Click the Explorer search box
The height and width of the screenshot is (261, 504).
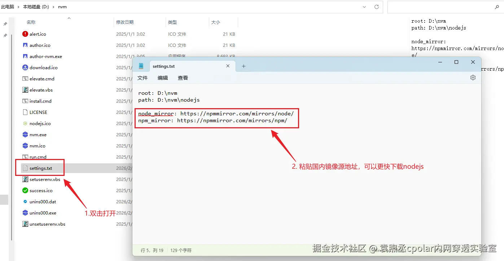click(445, 7)
